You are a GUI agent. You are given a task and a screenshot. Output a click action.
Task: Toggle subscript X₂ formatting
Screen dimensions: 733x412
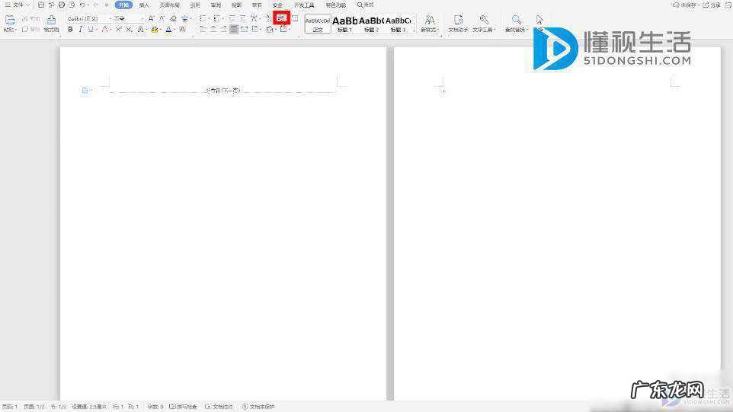129,30
